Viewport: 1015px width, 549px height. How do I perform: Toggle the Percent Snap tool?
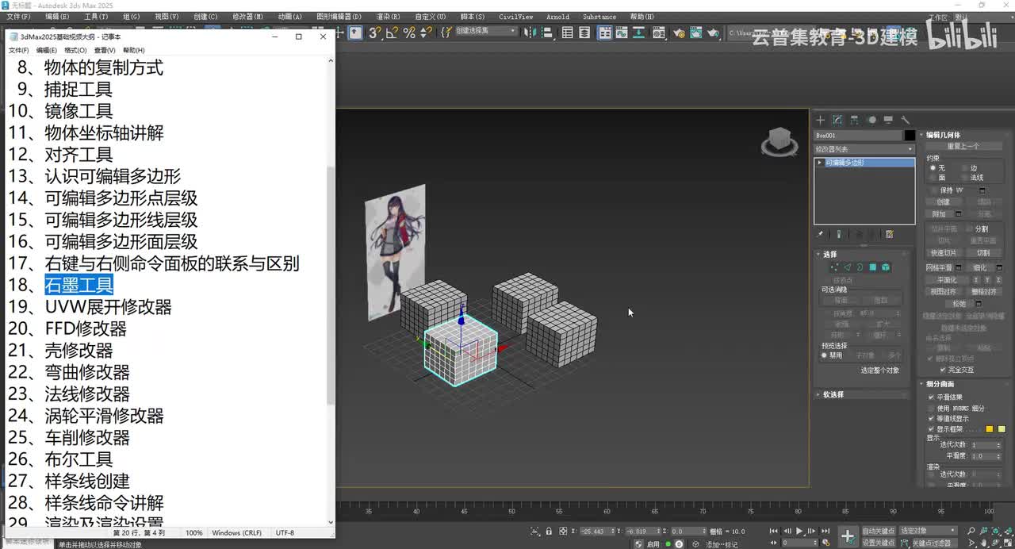409,33
